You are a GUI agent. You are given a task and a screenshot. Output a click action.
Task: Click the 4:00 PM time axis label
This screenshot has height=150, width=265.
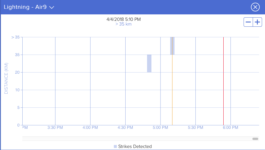pyautogui.click(x=90, y=128)
